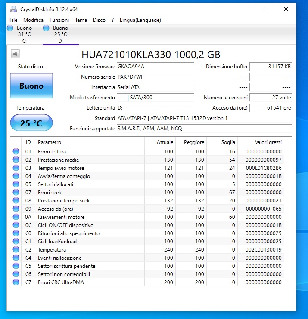Click status dot for Tempo avvio motore row
Screen dimensions: 308x319
(16, 168)
